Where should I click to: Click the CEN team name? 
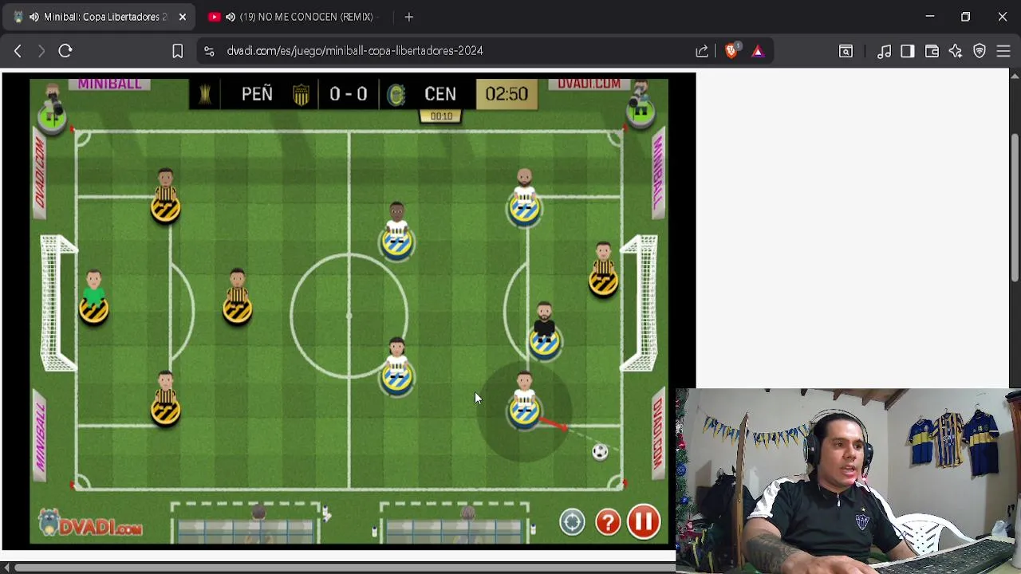[x=440, y=94]
